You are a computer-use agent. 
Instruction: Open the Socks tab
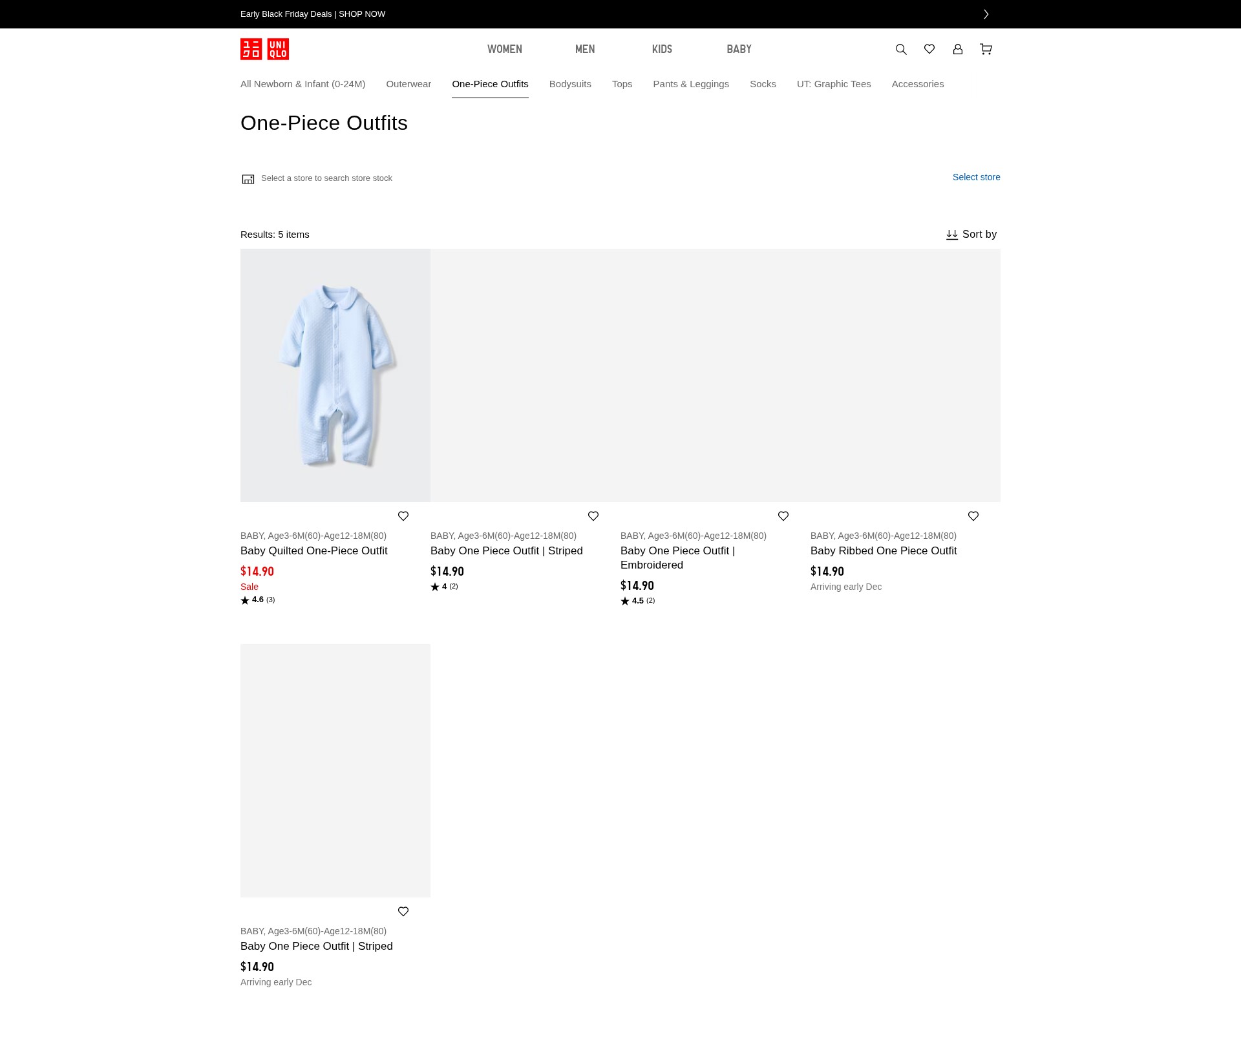coord(763,84)
